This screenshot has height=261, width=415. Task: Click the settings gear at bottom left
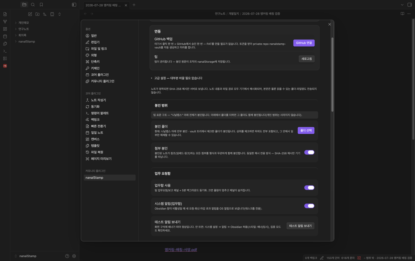(x=74, y=256)
